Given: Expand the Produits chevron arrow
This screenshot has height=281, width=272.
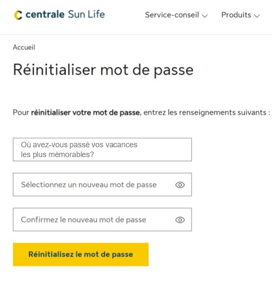Looking at the screenshot, I should click(257, 16).
